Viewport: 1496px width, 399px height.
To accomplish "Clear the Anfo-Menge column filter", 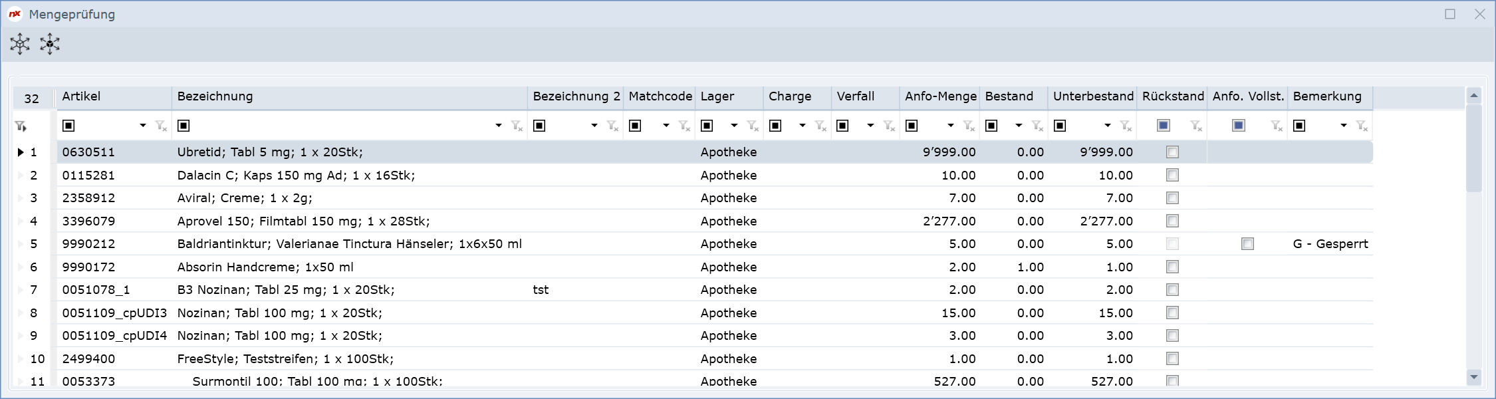I will click(969, 126).
